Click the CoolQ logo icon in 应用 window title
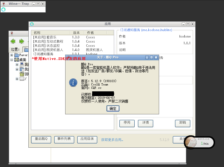The image size is (224, 167). pos(32,24)
